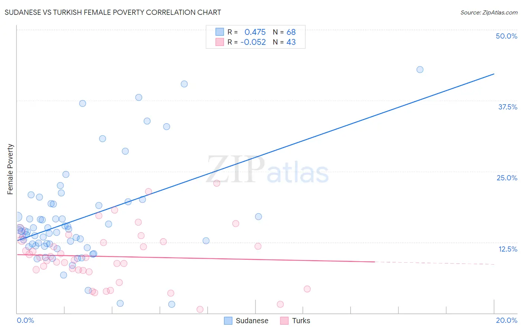The height and width of the screenshot is (331, 522).
Task: Select the Turks legend label
Action: [x=301, y=321]
